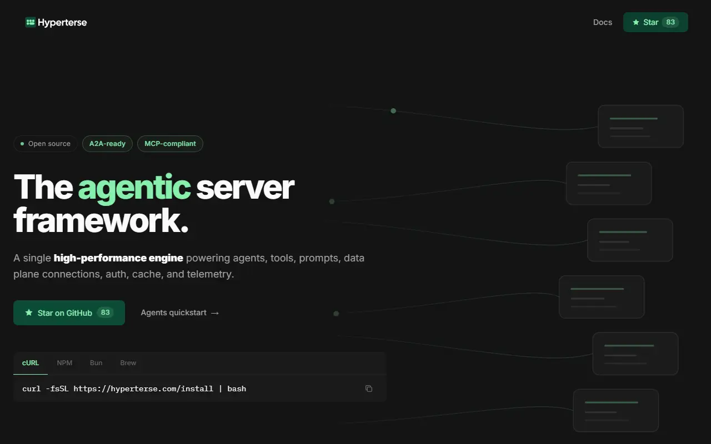Screen dimensions: 711x444
Task: Click the Open source badge
Action: 46,144
